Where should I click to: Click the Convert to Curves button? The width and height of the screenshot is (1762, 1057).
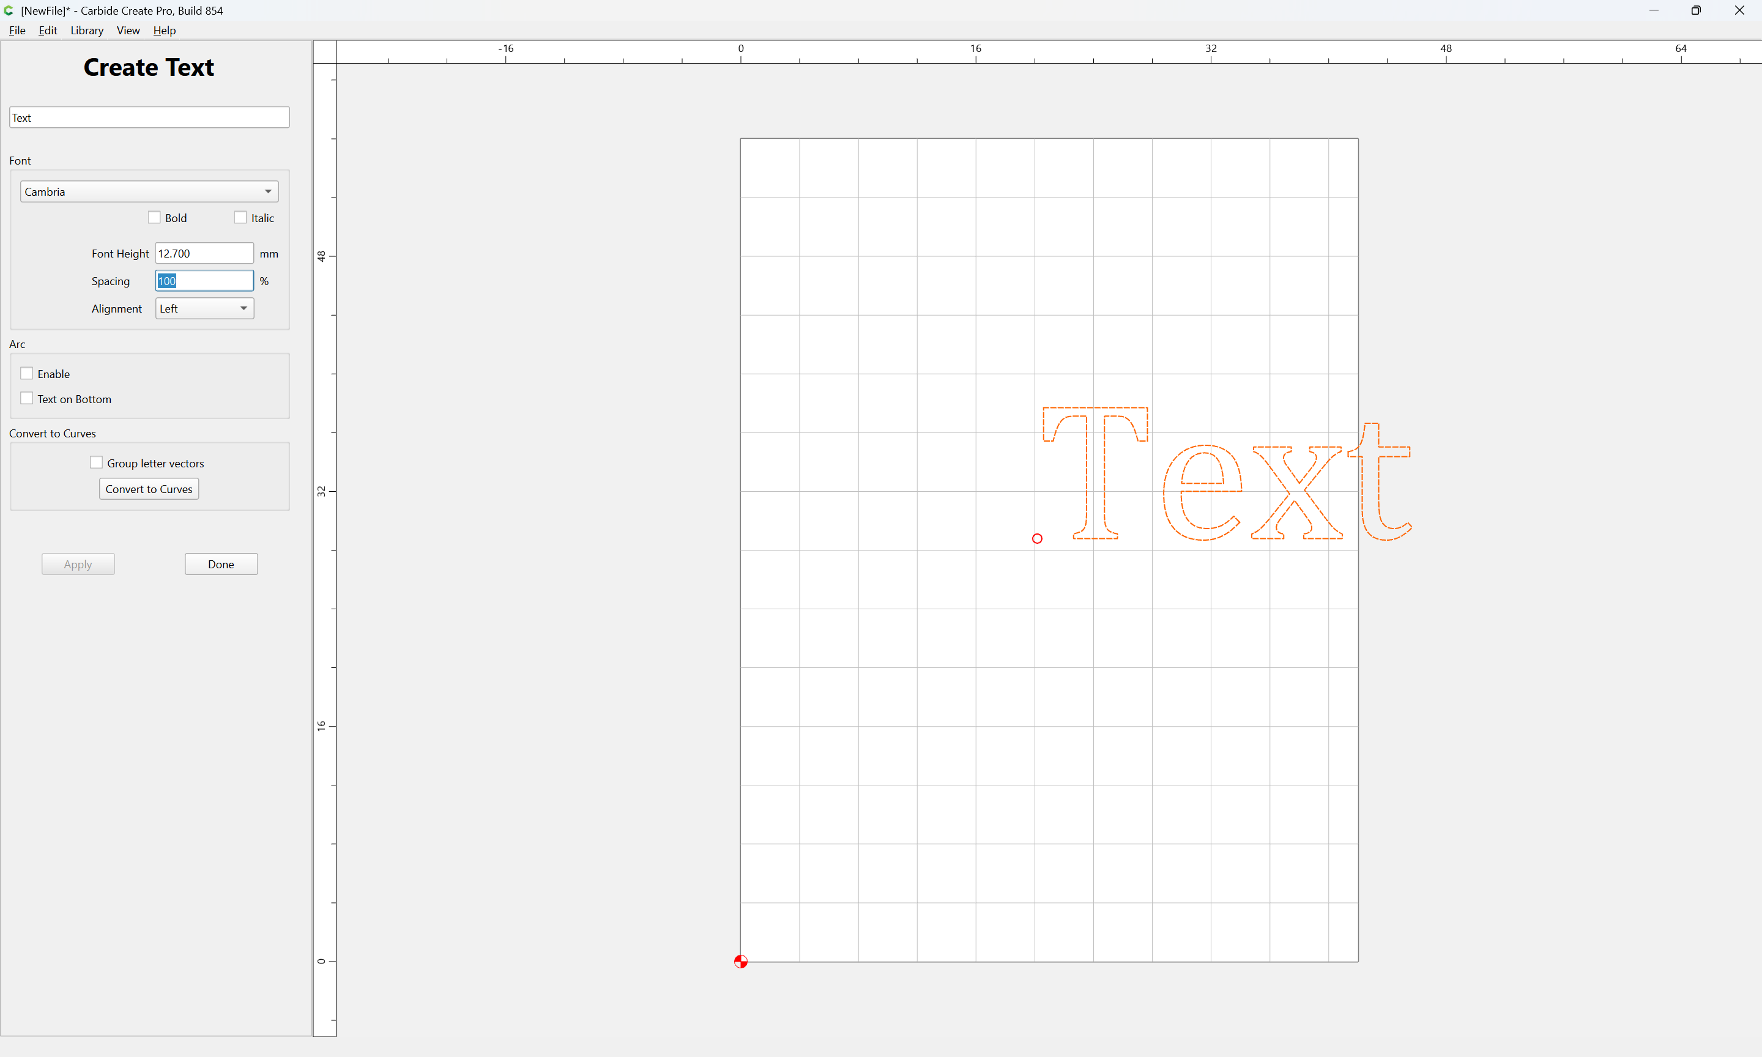tap(149, 489)
